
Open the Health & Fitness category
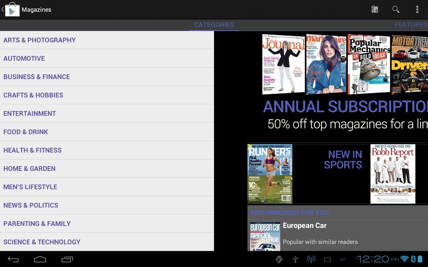click(x=107, y=150)
